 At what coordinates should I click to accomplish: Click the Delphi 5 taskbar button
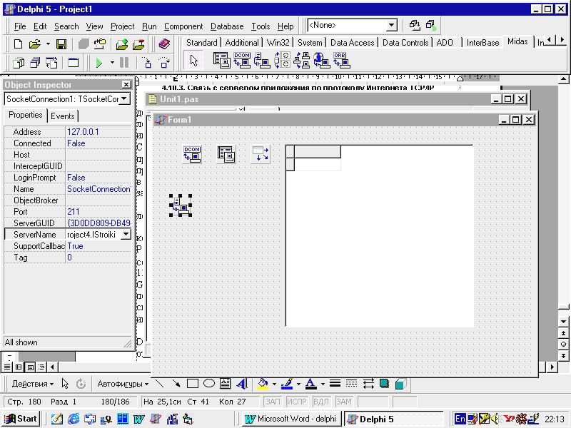pos(394,419)
